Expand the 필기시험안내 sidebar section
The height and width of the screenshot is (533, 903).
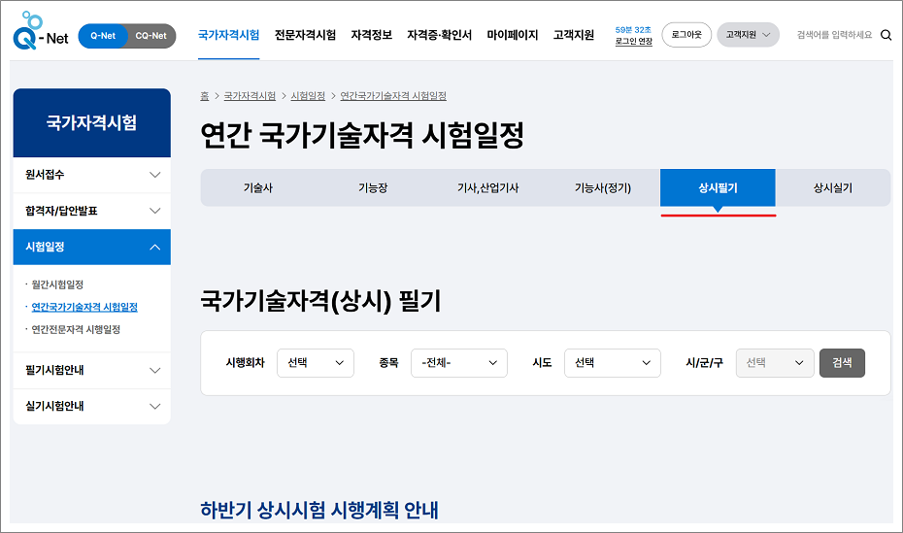pos(92,370)
